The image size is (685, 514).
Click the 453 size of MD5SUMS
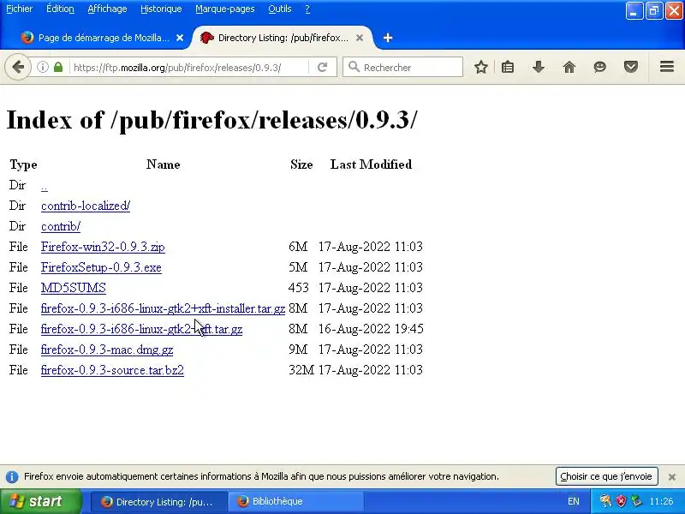click(298, 288)
